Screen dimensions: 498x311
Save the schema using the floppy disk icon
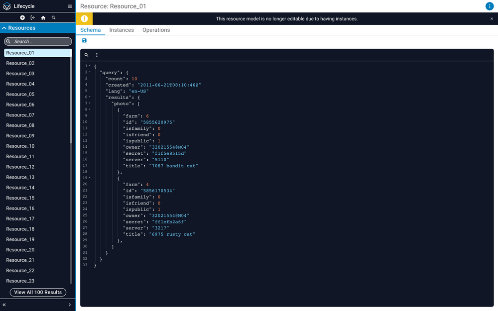(x=84, y=40)
